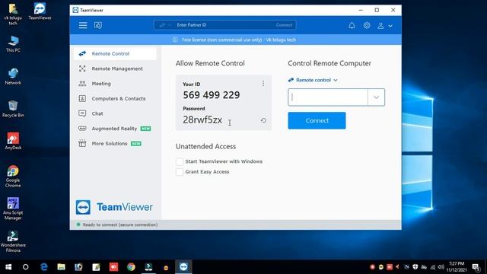
Task: Open Cortana search circle in taskbar
Action: (25, 267)
